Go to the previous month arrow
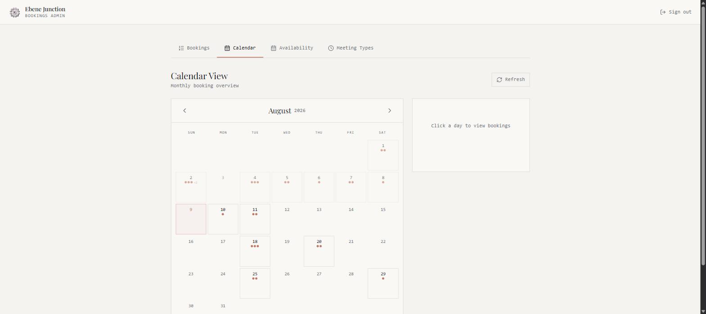 (185, 111)
